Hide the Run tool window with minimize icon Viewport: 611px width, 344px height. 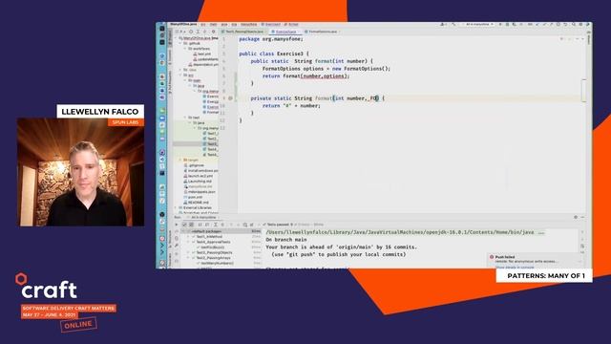pos(582,217)
